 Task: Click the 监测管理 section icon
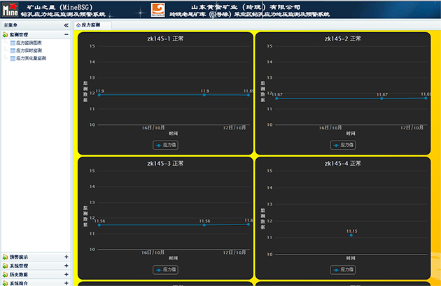(x=6, y=34)
